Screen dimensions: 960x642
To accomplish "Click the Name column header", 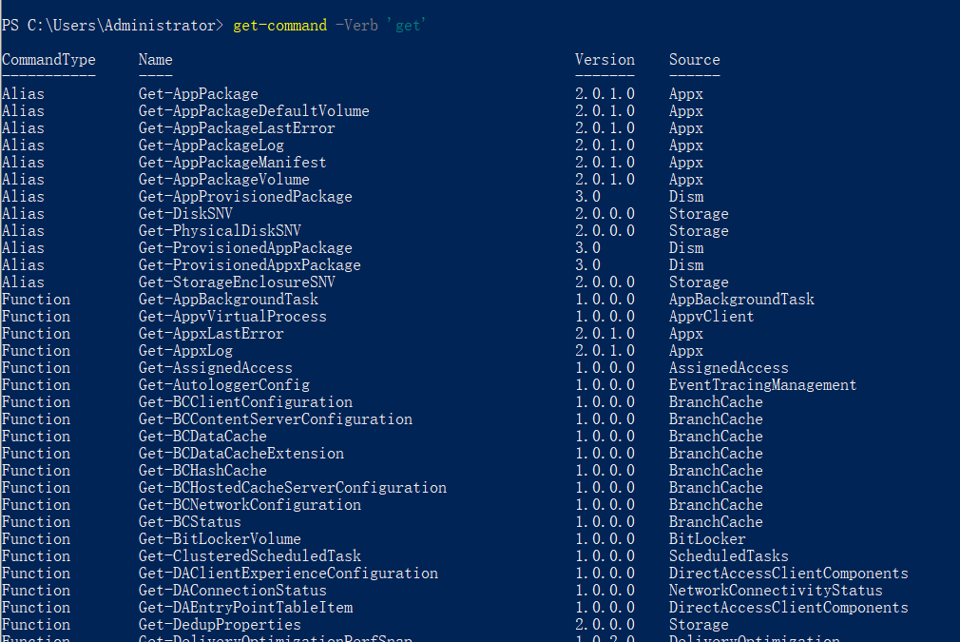I will pyautogui.click(x=155, y=60).
